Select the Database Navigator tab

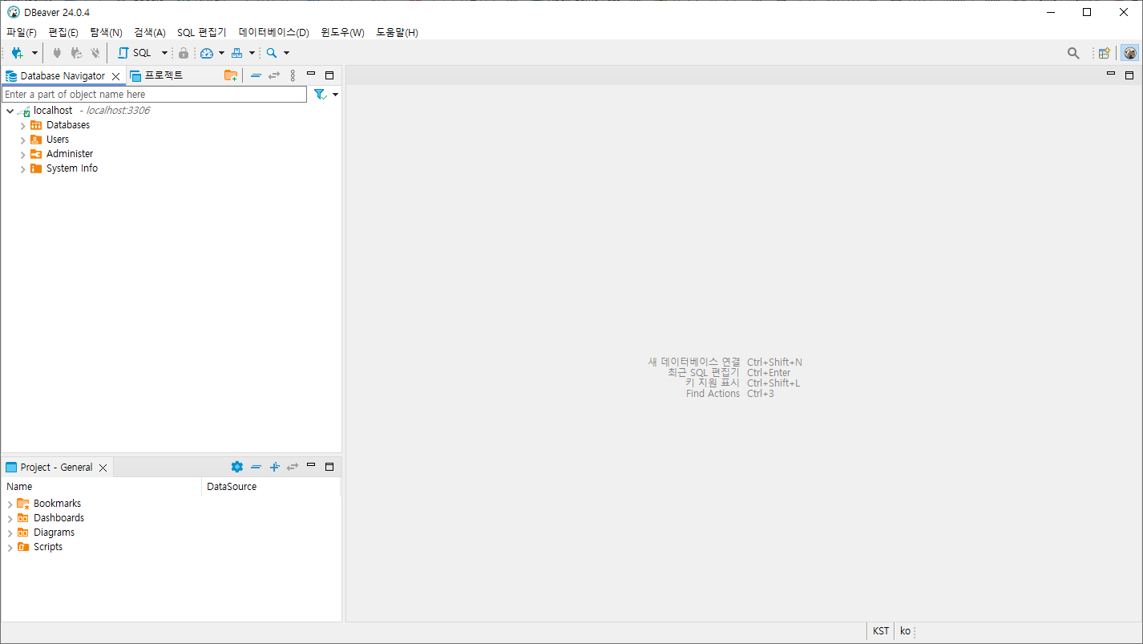click(x=63, y=75)
